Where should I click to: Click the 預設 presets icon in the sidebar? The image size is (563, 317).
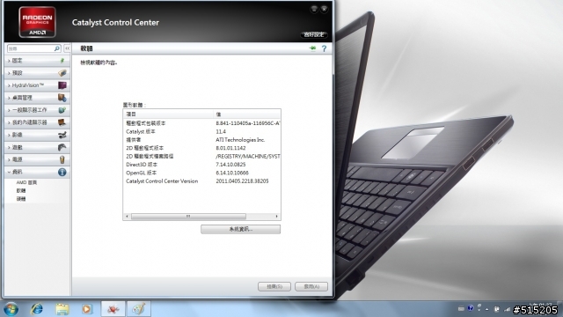tap(62, 73)
